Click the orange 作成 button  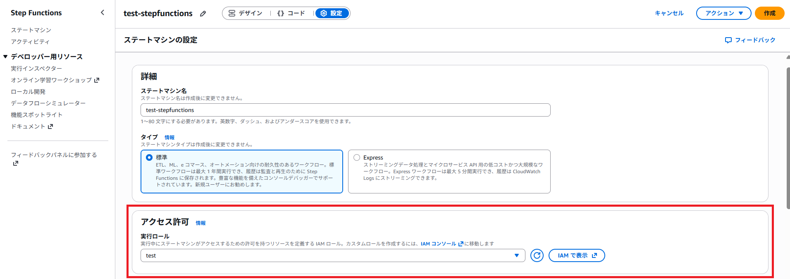(769, 13)
